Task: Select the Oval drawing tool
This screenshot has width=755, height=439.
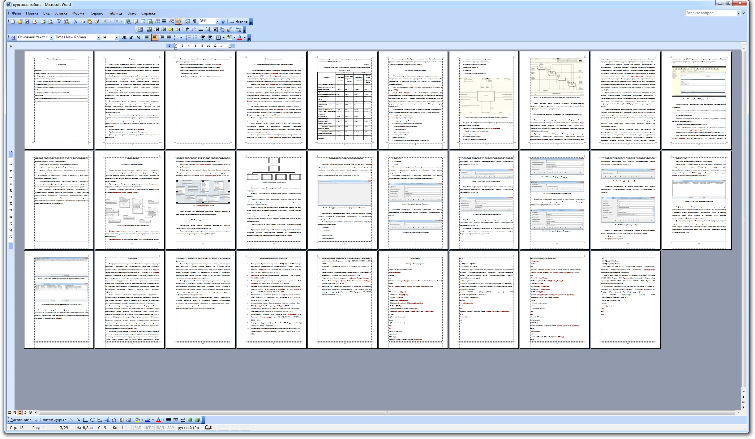Action: coord(92,420)
